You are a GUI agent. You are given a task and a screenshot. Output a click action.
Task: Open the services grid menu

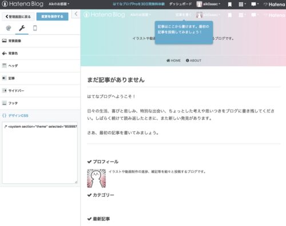tap(242, 4)
